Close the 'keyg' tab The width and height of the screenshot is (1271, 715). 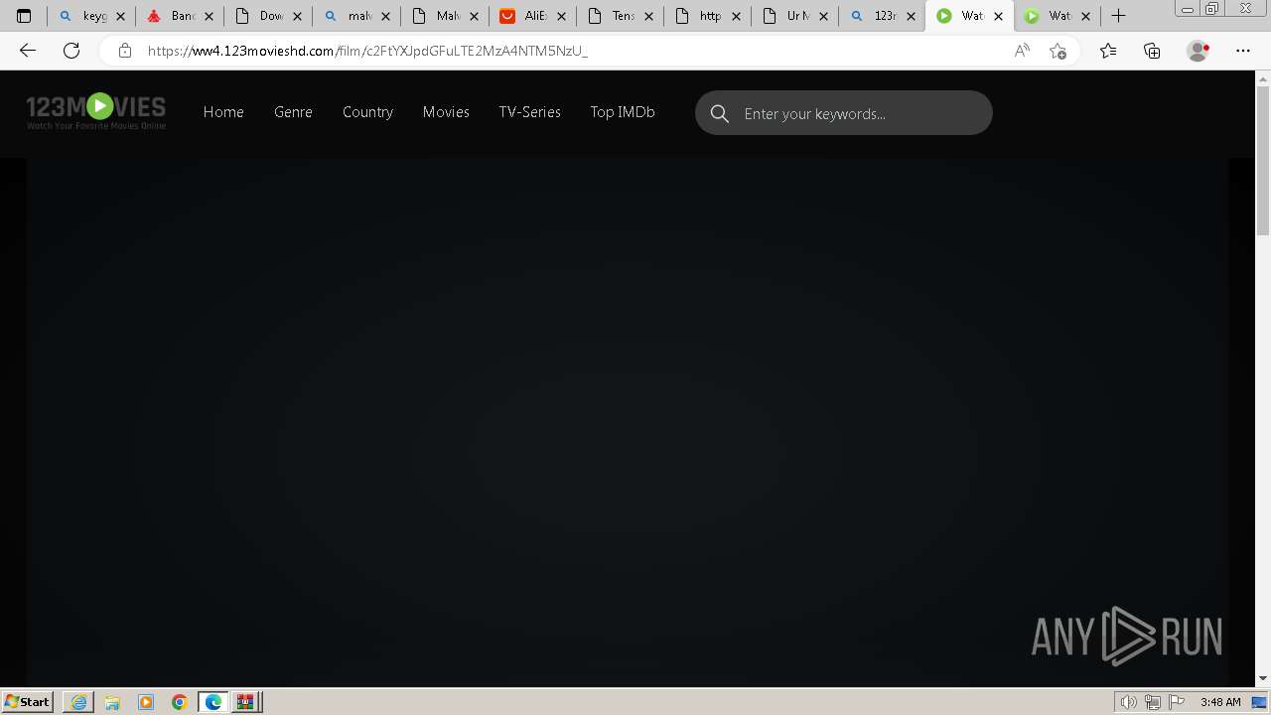point(121,16)
